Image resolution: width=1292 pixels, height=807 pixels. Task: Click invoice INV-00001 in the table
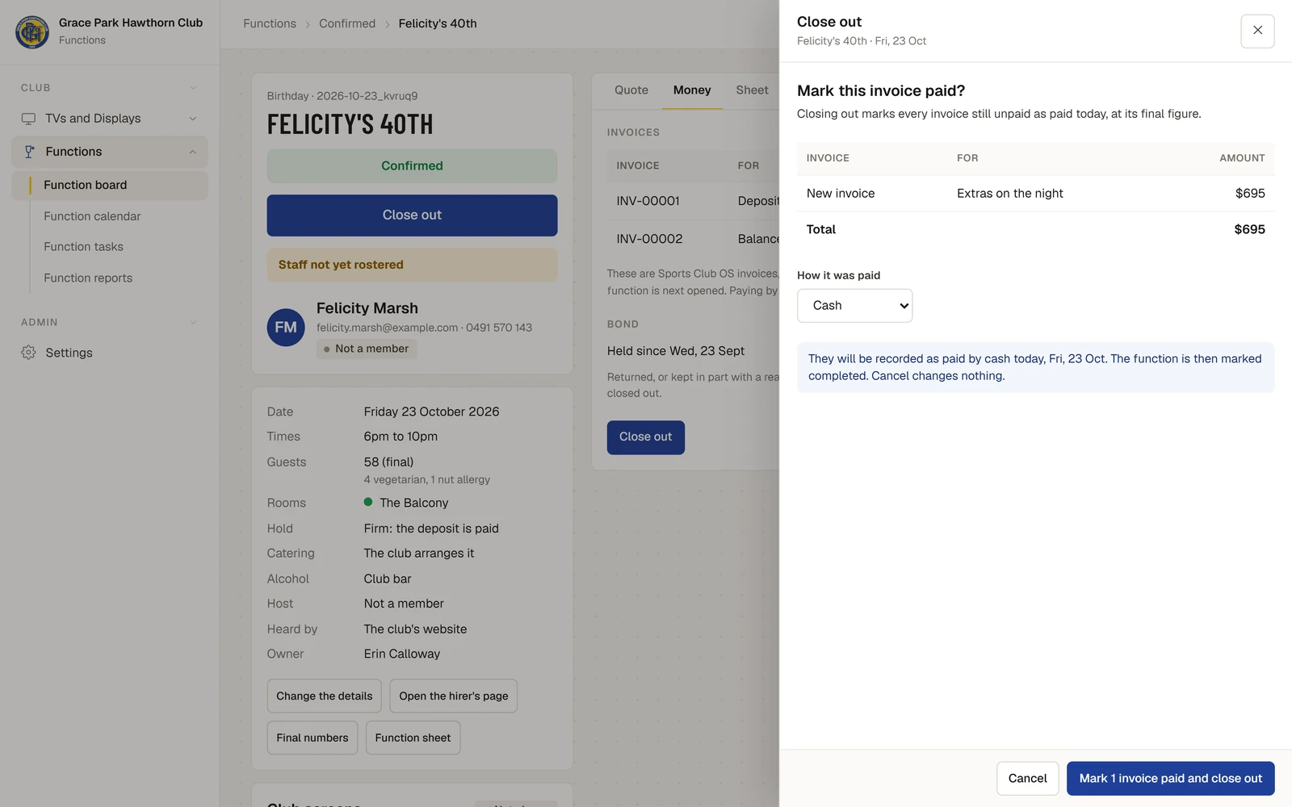(x=648, y=201)
